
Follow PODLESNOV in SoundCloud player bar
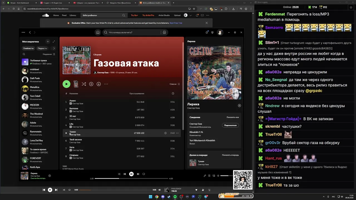tap(203, 190)
